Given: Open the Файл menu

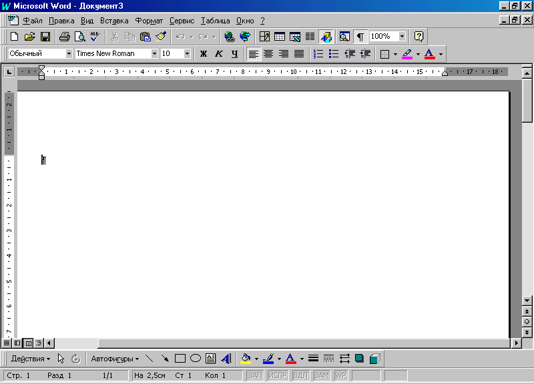Looking at the screenshot, I should point(32,21).
